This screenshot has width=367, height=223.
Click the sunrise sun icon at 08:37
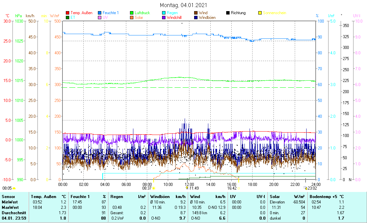pos(154,188)
